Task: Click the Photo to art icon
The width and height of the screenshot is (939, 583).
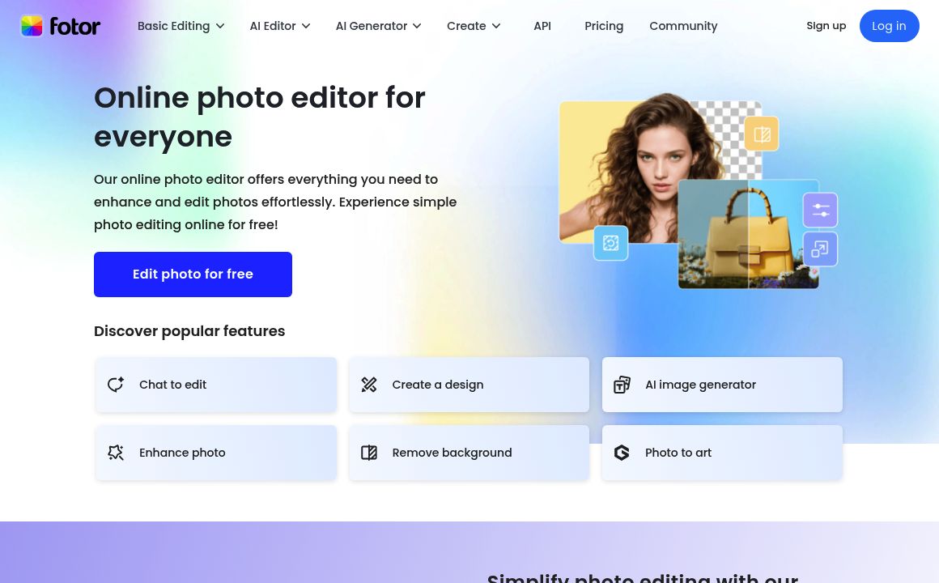Action: pyautogui.click(x=622, y=453)
